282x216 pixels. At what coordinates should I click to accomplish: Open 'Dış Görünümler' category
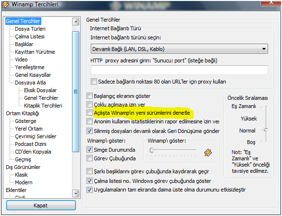(x=23, y=167)
